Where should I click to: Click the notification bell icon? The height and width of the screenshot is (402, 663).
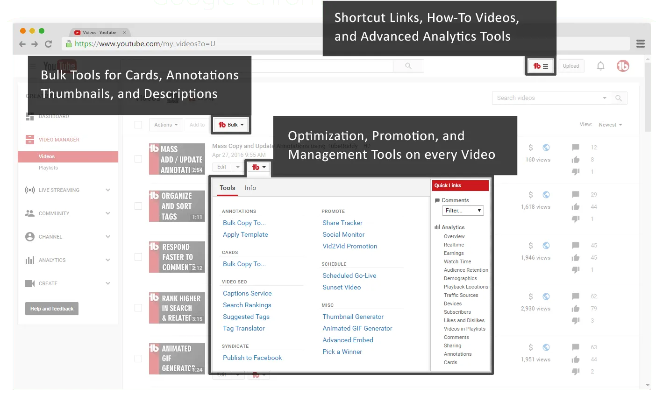[x=600, y=66]
